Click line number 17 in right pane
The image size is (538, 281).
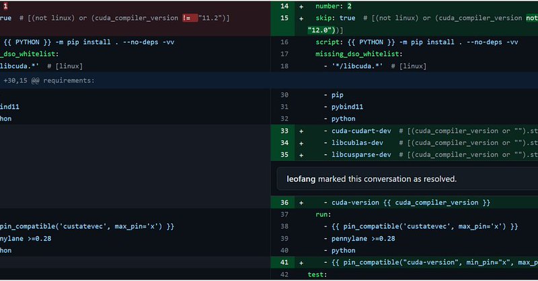[284, 54]
